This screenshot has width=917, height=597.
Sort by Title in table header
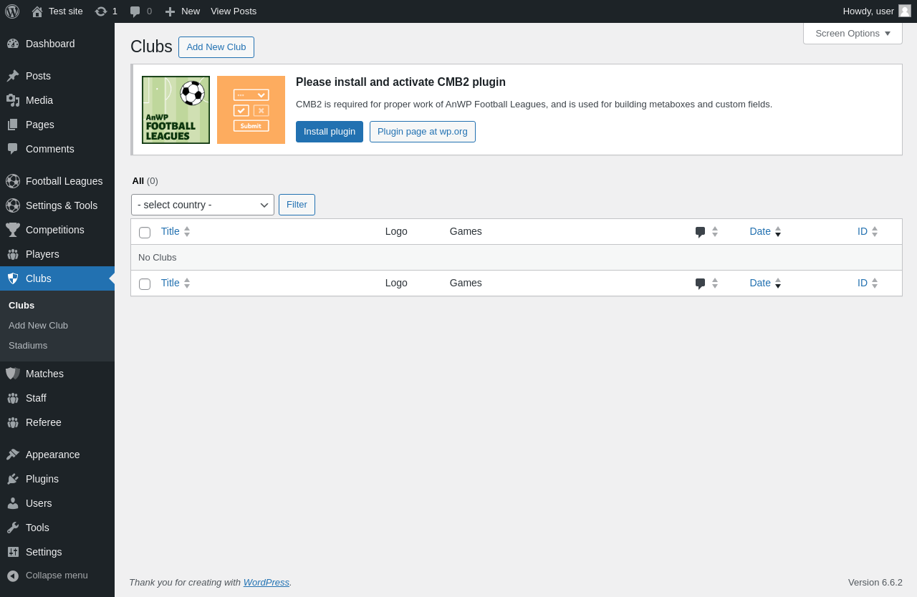click(176, 231)
